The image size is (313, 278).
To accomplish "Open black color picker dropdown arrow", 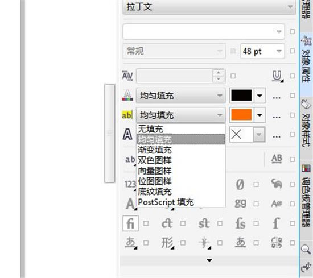I will pos(260,96).
